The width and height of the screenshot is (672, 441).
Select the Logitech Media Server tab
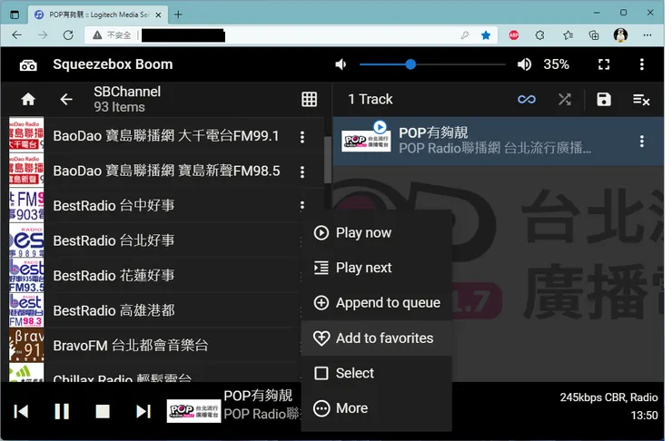point(98,15)
